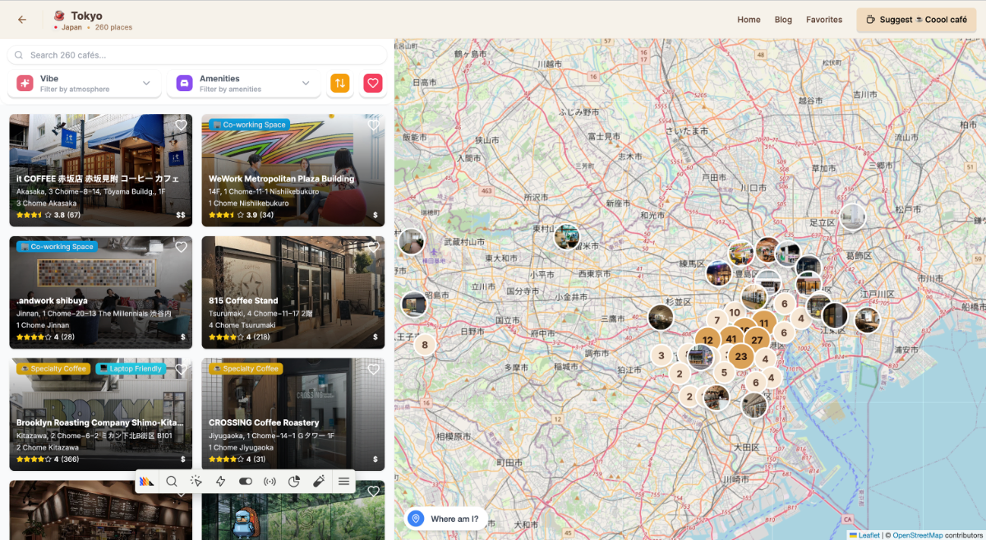Focus the Search 260 cafés field
This screenshot has height=540, width=986.
coord(197,55)
